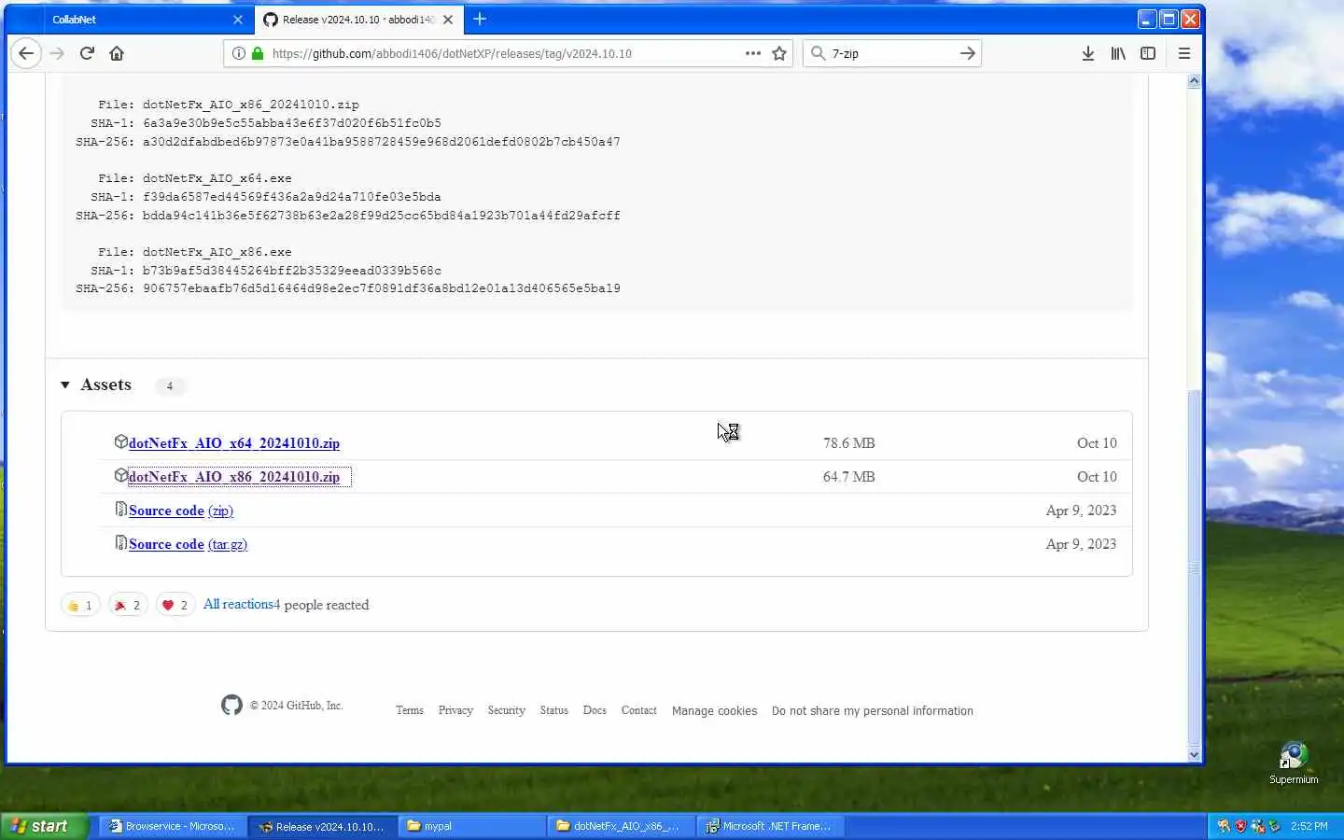Open the browser hamburger menu
The image size is (1344, 840).
click(x=1184, y=53)
